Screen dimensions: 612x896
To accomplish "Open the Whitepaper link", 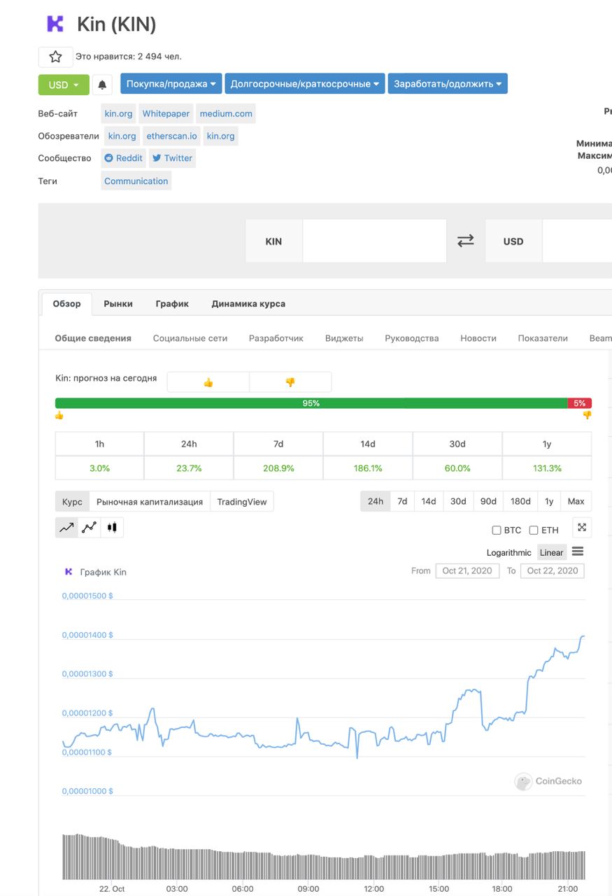I will (166, 113).
